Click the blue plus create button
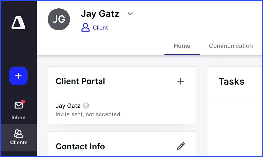Image resolution: width=263 pixels, height=157 pixels. (x=18, y=76)
